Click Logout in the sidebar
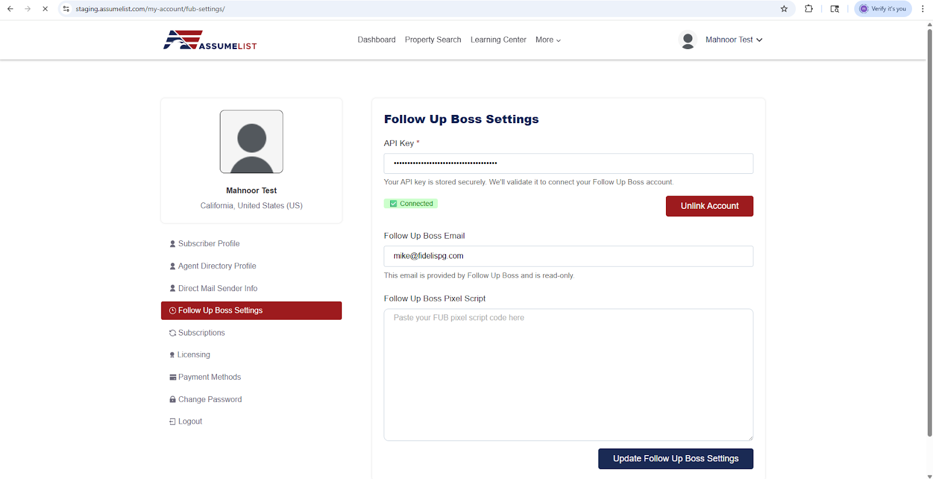Viewport: 933px width, 479px height. pos(185,421)
